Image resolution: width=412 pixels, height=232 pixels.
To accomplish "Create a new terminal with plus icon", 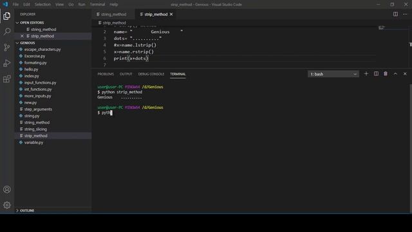I will pyautogui.click(x=366, y=74).
